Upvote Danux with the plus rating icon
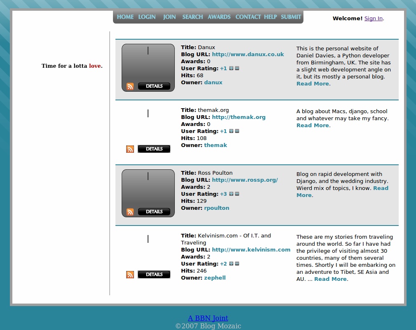416x330 pixels. 231,69
